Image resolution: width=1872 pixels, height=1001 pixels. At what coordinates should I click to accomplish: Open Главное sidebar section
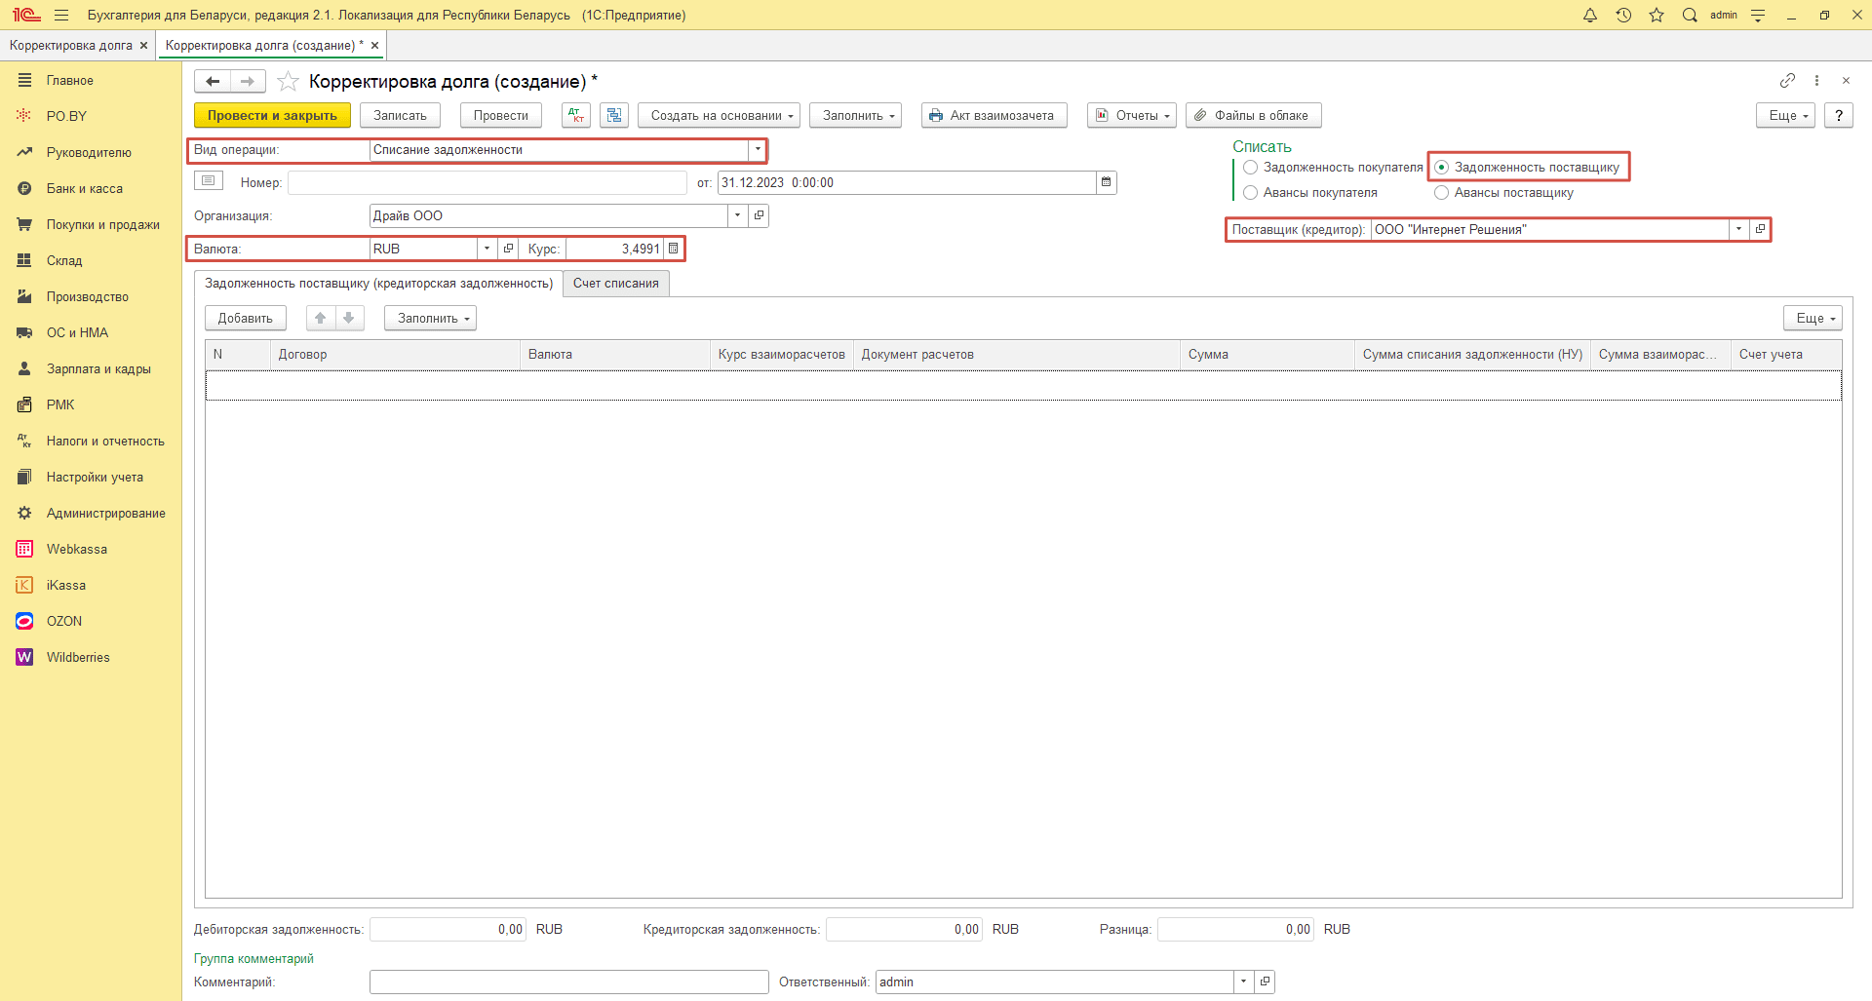tap(70, 80)
